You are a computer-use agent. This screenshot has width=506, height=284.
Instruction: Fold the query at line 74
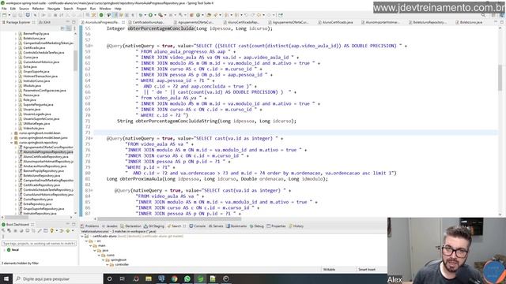tap(93, 139)
